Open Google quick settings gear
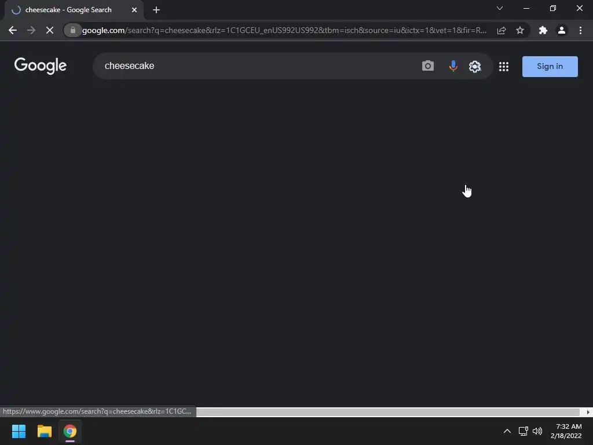The image size is (593, 445). pos(475,66)
